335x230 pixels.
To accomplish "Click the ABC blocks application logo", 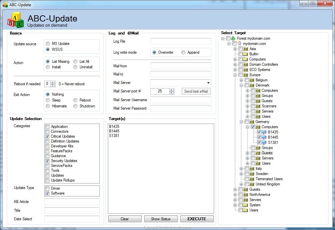I will [x=16, y=20].
